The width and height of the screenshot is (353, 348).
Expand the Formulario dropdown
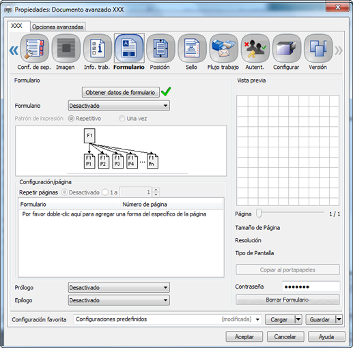[119, 106]
